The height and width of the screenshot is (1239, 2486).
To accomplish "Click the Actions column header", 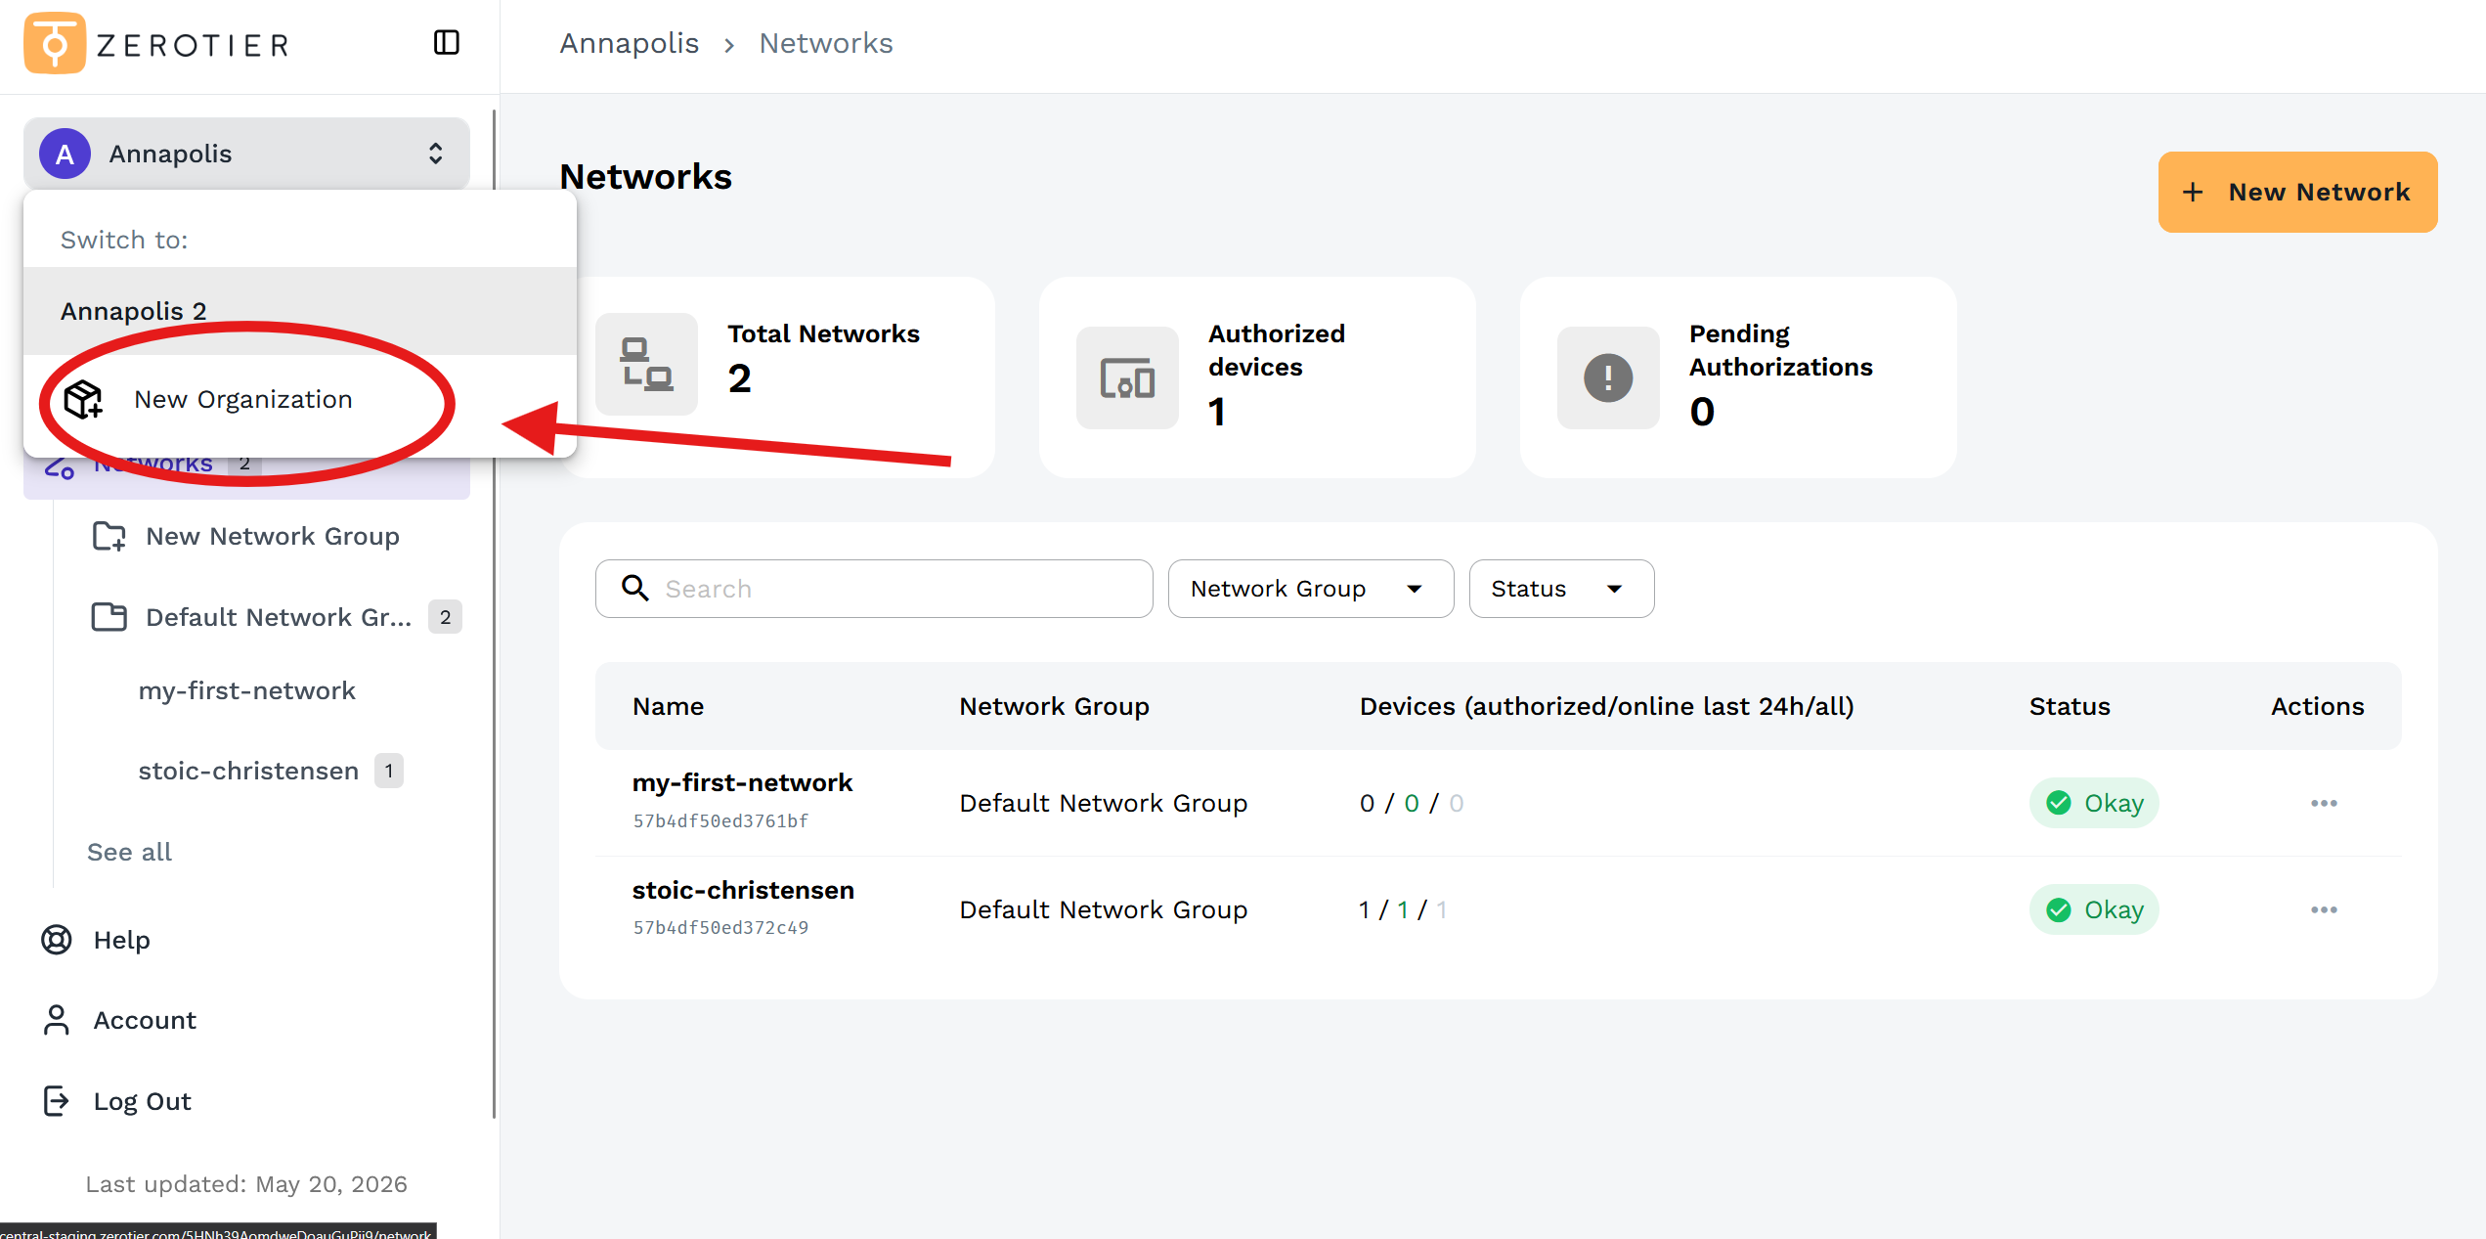I will [2317, 706].
